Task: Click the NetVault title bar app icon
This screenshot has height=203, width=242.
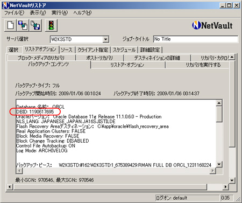Action: [x=6, y=5]
